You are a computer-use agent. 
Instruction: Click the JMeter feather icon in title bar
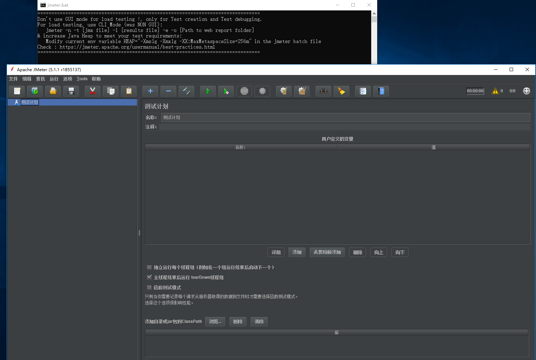[x=12, y=69]
